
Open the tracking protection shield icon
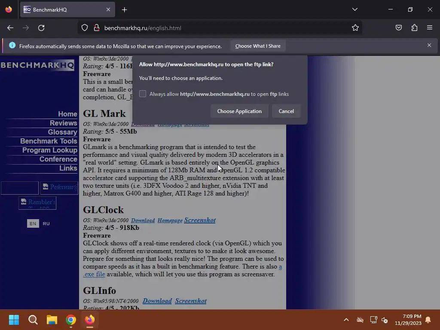point(85,28)
